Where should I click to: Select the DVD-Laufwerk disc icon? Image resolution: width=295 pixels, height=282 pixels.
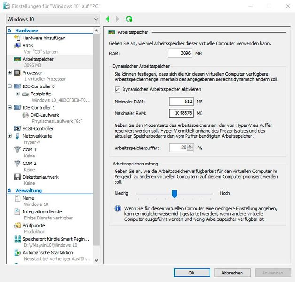point(25,115)
